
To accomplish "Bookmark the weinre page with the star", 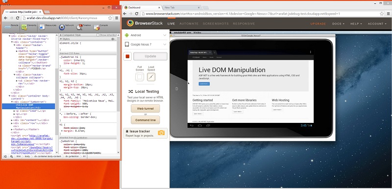I will 110,18.
